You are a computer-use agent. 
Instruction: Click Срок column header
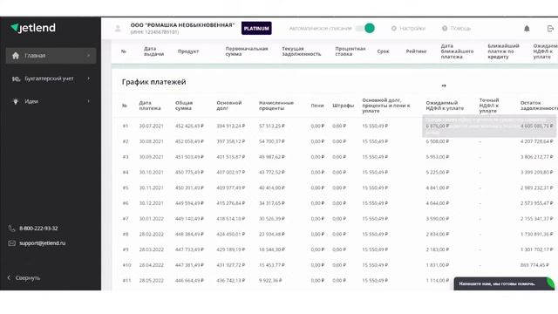(x=384, y=51)
